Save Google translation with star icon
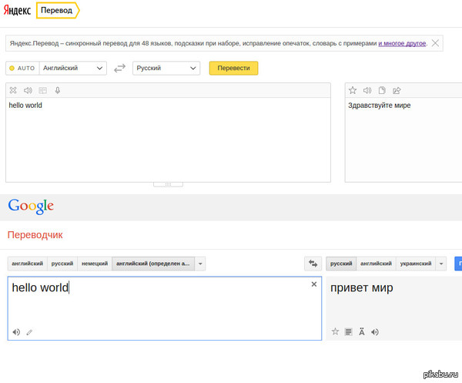 [335, 331]
